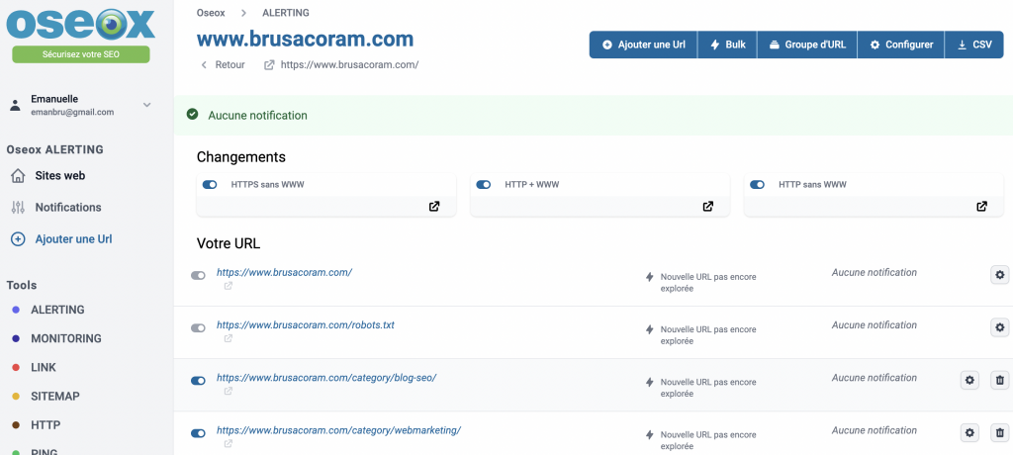Open settings gear for category/webmarketing row
This screenshot has height=455, width=1013.
969,432
